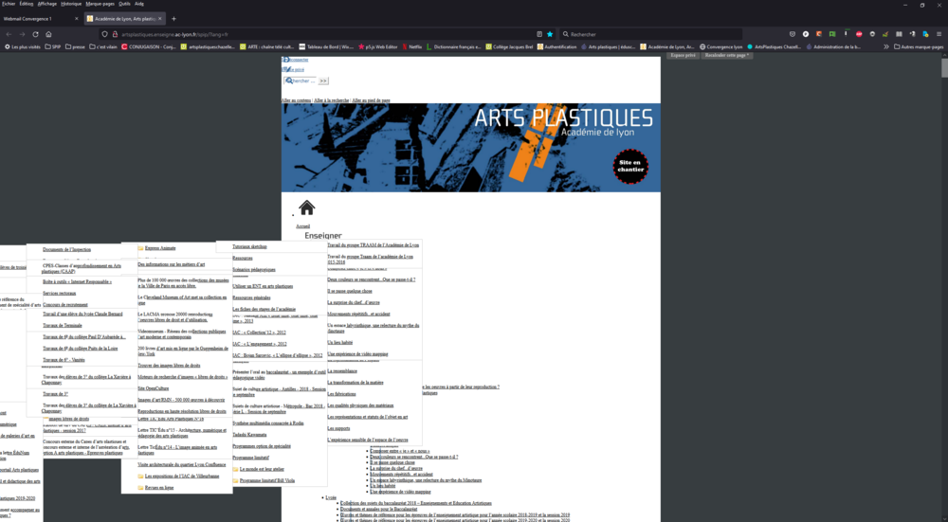Image resolution: width=948 pixels, height=522 pixels.
Task: Open the Affichage menu
Action: pos(46,4)
